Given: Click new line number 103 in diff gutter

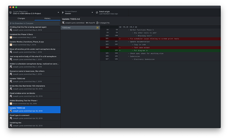Looking at the screenshot, I should [x=116, y=50].
